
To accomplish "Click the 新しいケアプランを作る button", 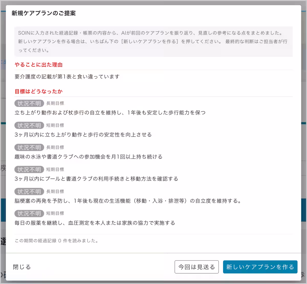I will tap(260, 267).
